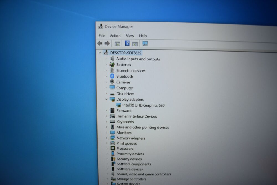Open the View menu

click(x=130, y=36)
